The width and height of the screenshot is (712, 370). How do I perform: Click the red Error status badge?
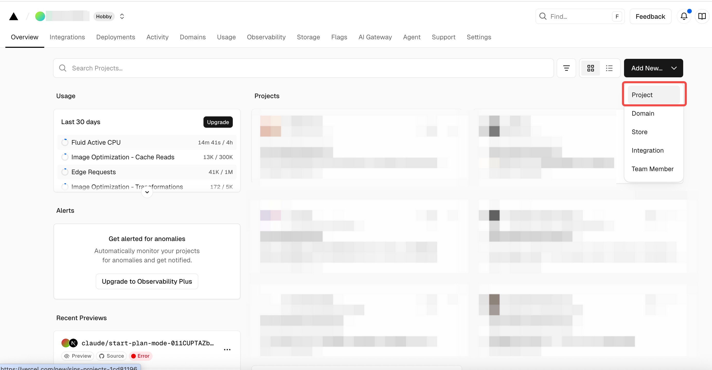(140, 356)
